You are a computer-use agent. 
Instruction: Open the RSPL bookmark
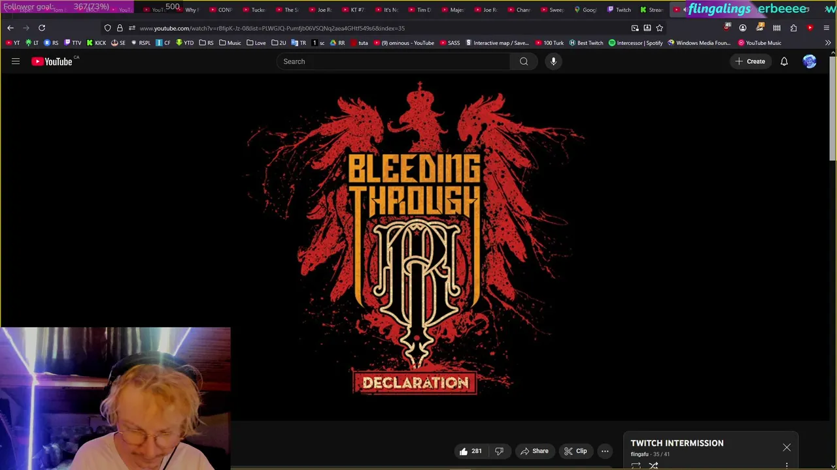(x=141, y=43)
